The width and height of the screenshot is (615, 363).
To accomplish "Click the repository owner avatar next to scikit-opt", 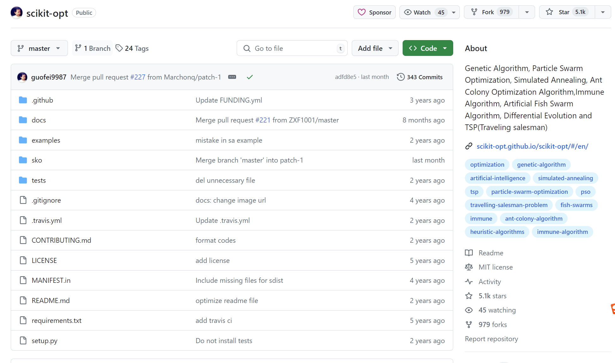I will tap(16, 13).
